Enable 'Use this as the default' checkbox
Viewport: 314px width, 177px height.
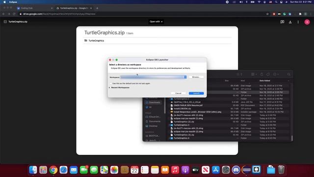coord(111,83)
